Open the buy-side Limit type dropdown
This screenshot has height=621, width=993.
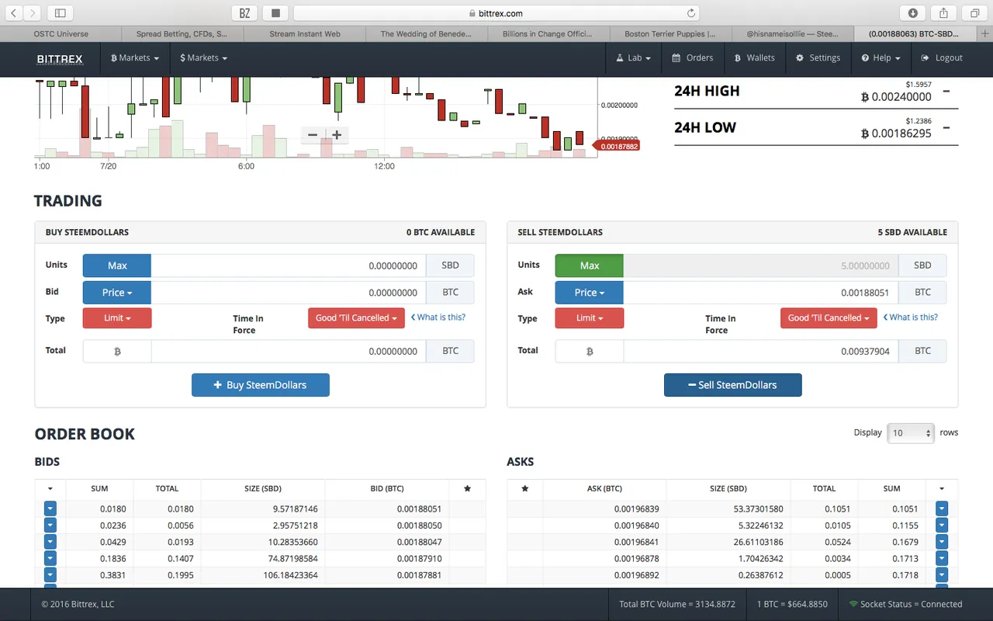coord(117,318)
